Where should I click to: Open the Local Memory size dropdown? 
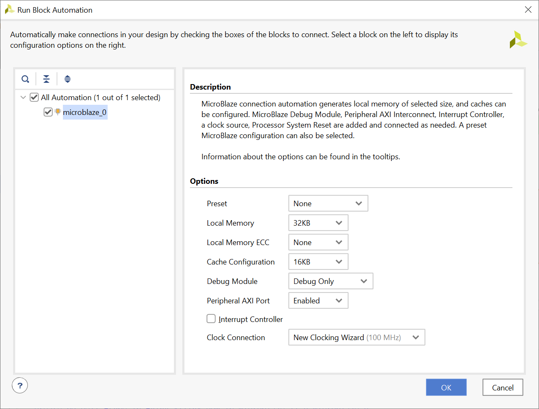318,223
